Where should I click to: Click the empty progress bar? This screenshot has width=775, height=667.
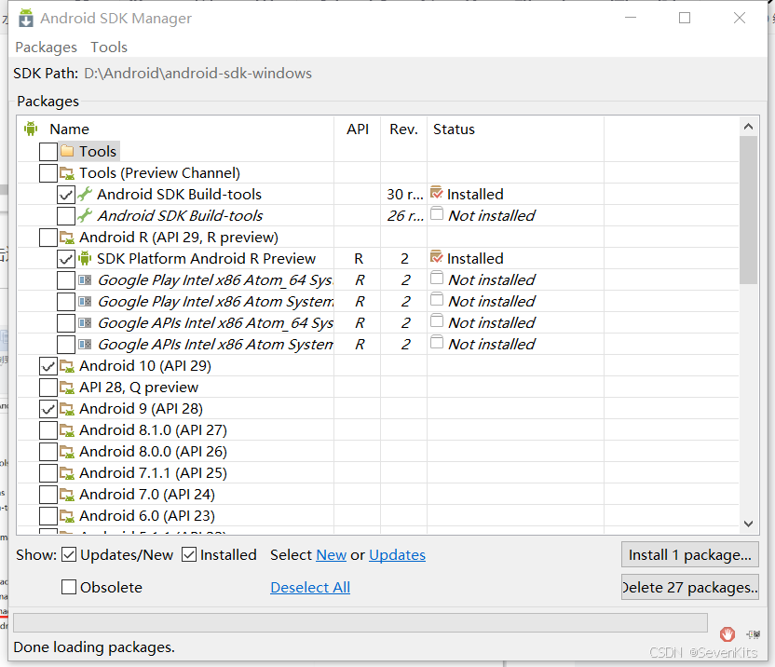(360, 622)
